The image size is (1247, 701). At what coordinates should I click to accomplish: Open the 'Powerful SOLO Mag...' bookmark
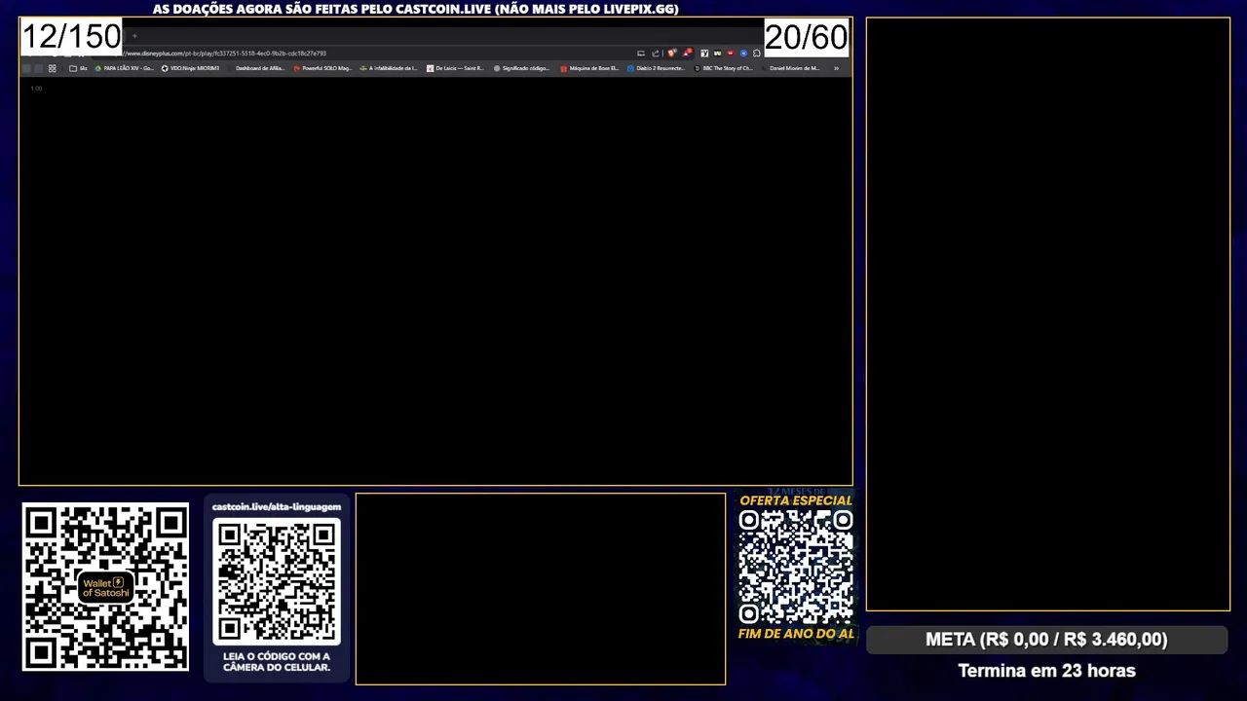(x=322, y=68)
